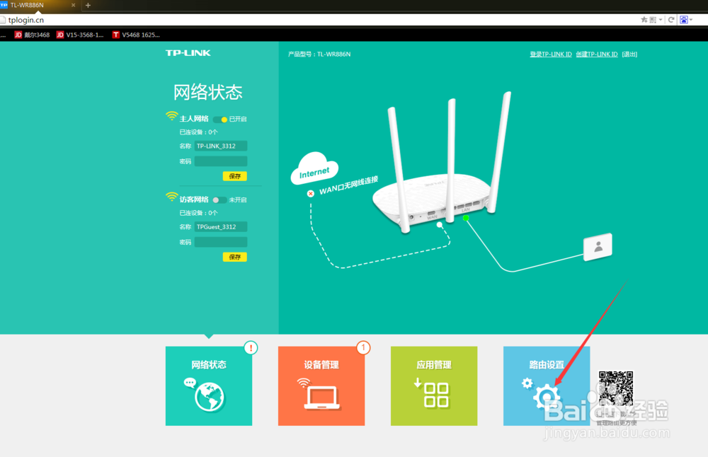The image size is (708, 457).
Task: Toggle the 主人网络 switch off
Action: pyautogui.click(x=220, y=119)
